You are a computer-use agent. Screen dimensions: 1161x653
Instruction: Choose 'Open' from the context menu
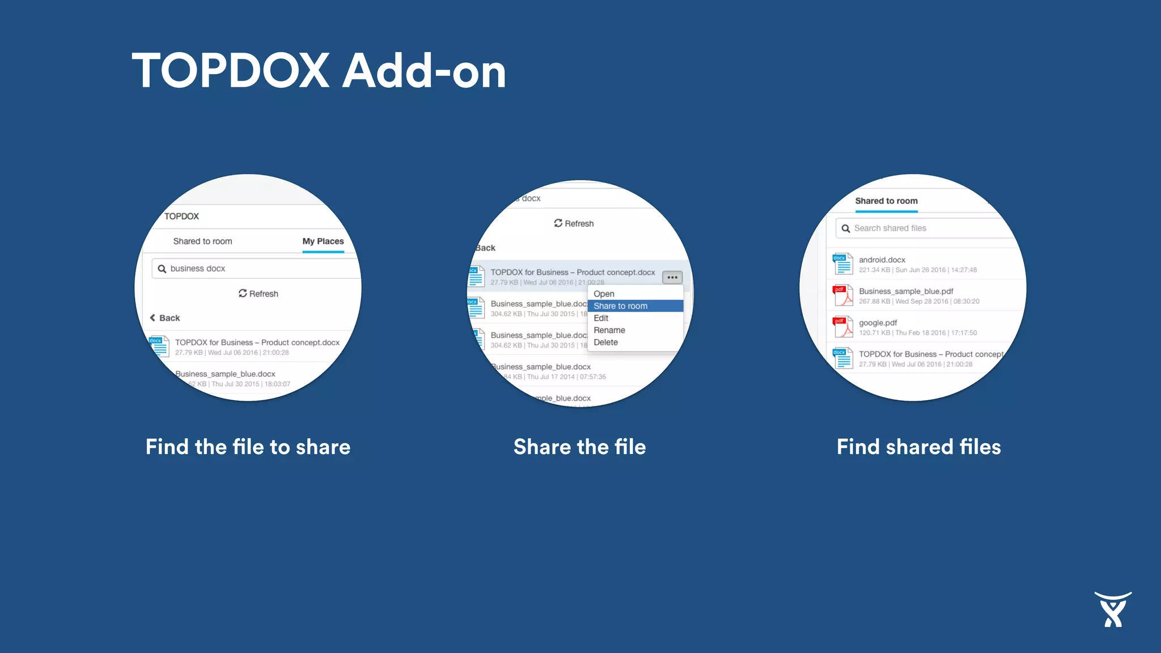[x=635, y=294]
